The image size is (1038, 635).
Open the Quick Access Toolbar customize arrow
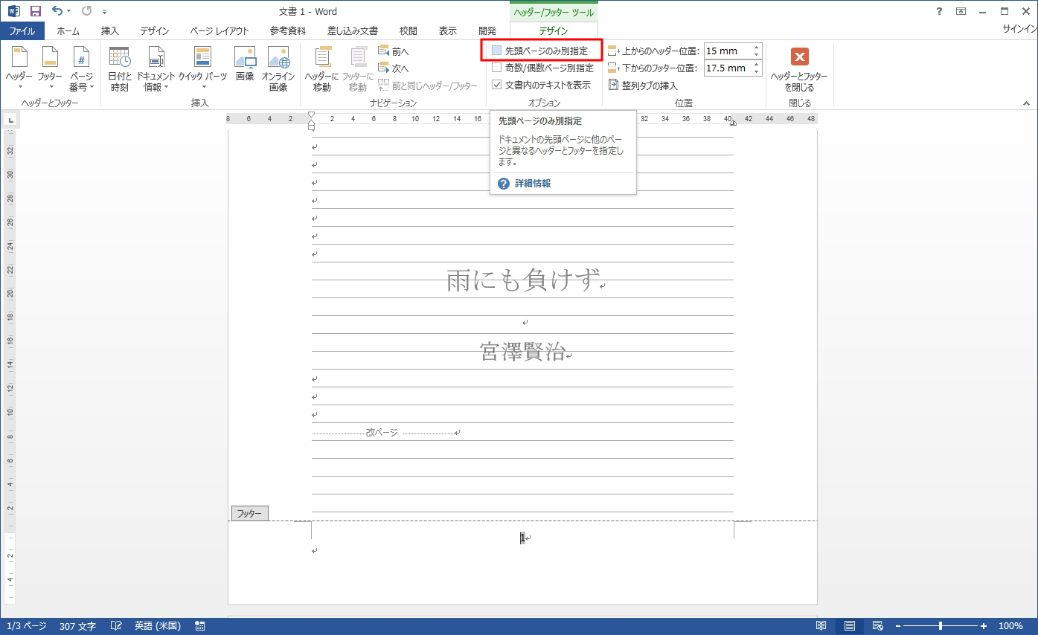pos(105,12)
